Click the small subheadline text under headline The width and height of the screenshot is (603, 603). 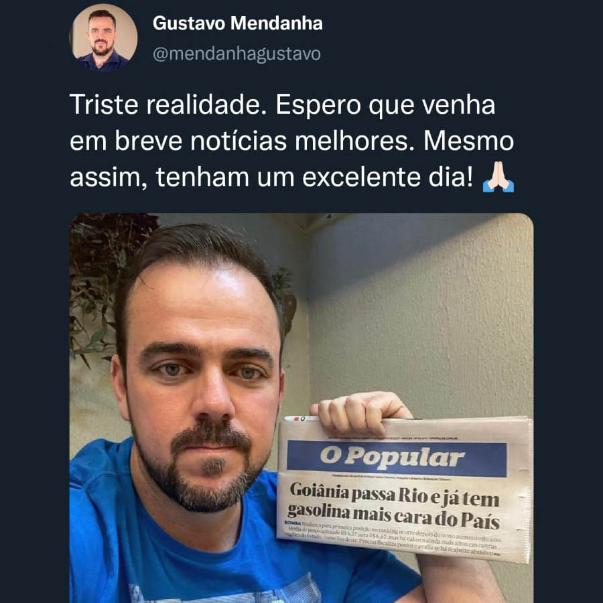tap(392, 539)
